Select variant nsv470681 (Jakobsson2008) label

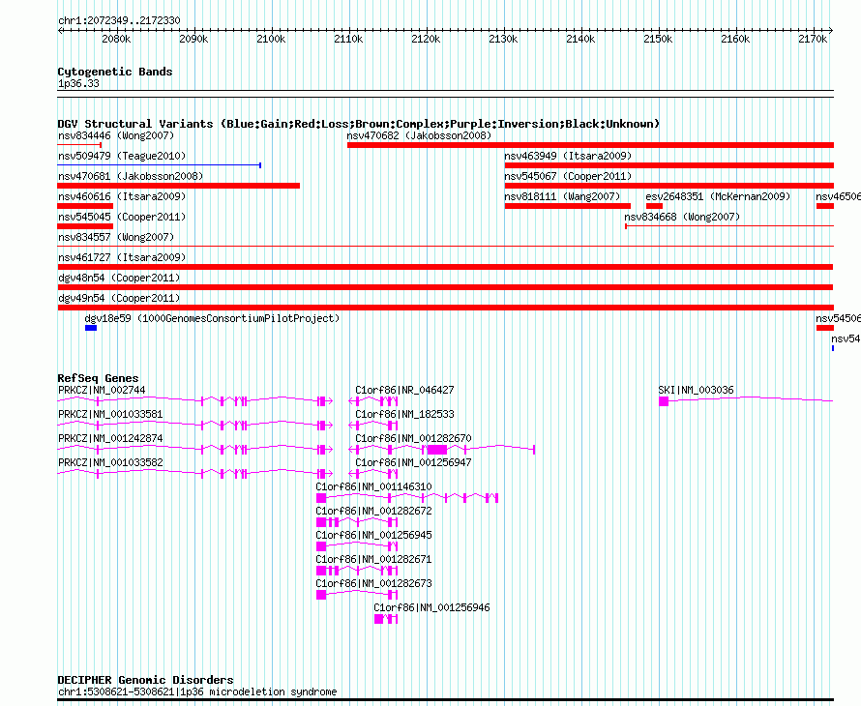131,176
